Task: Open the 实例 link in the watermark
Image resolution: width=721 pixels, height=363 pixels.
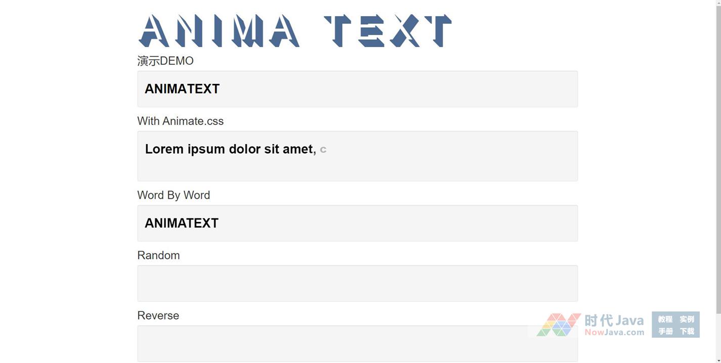Action: tap(687, 319)
